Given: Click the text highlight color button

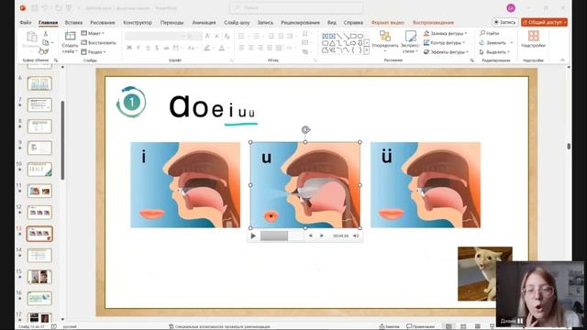Looking at the screenshot, I should click(x=207, y=48).
